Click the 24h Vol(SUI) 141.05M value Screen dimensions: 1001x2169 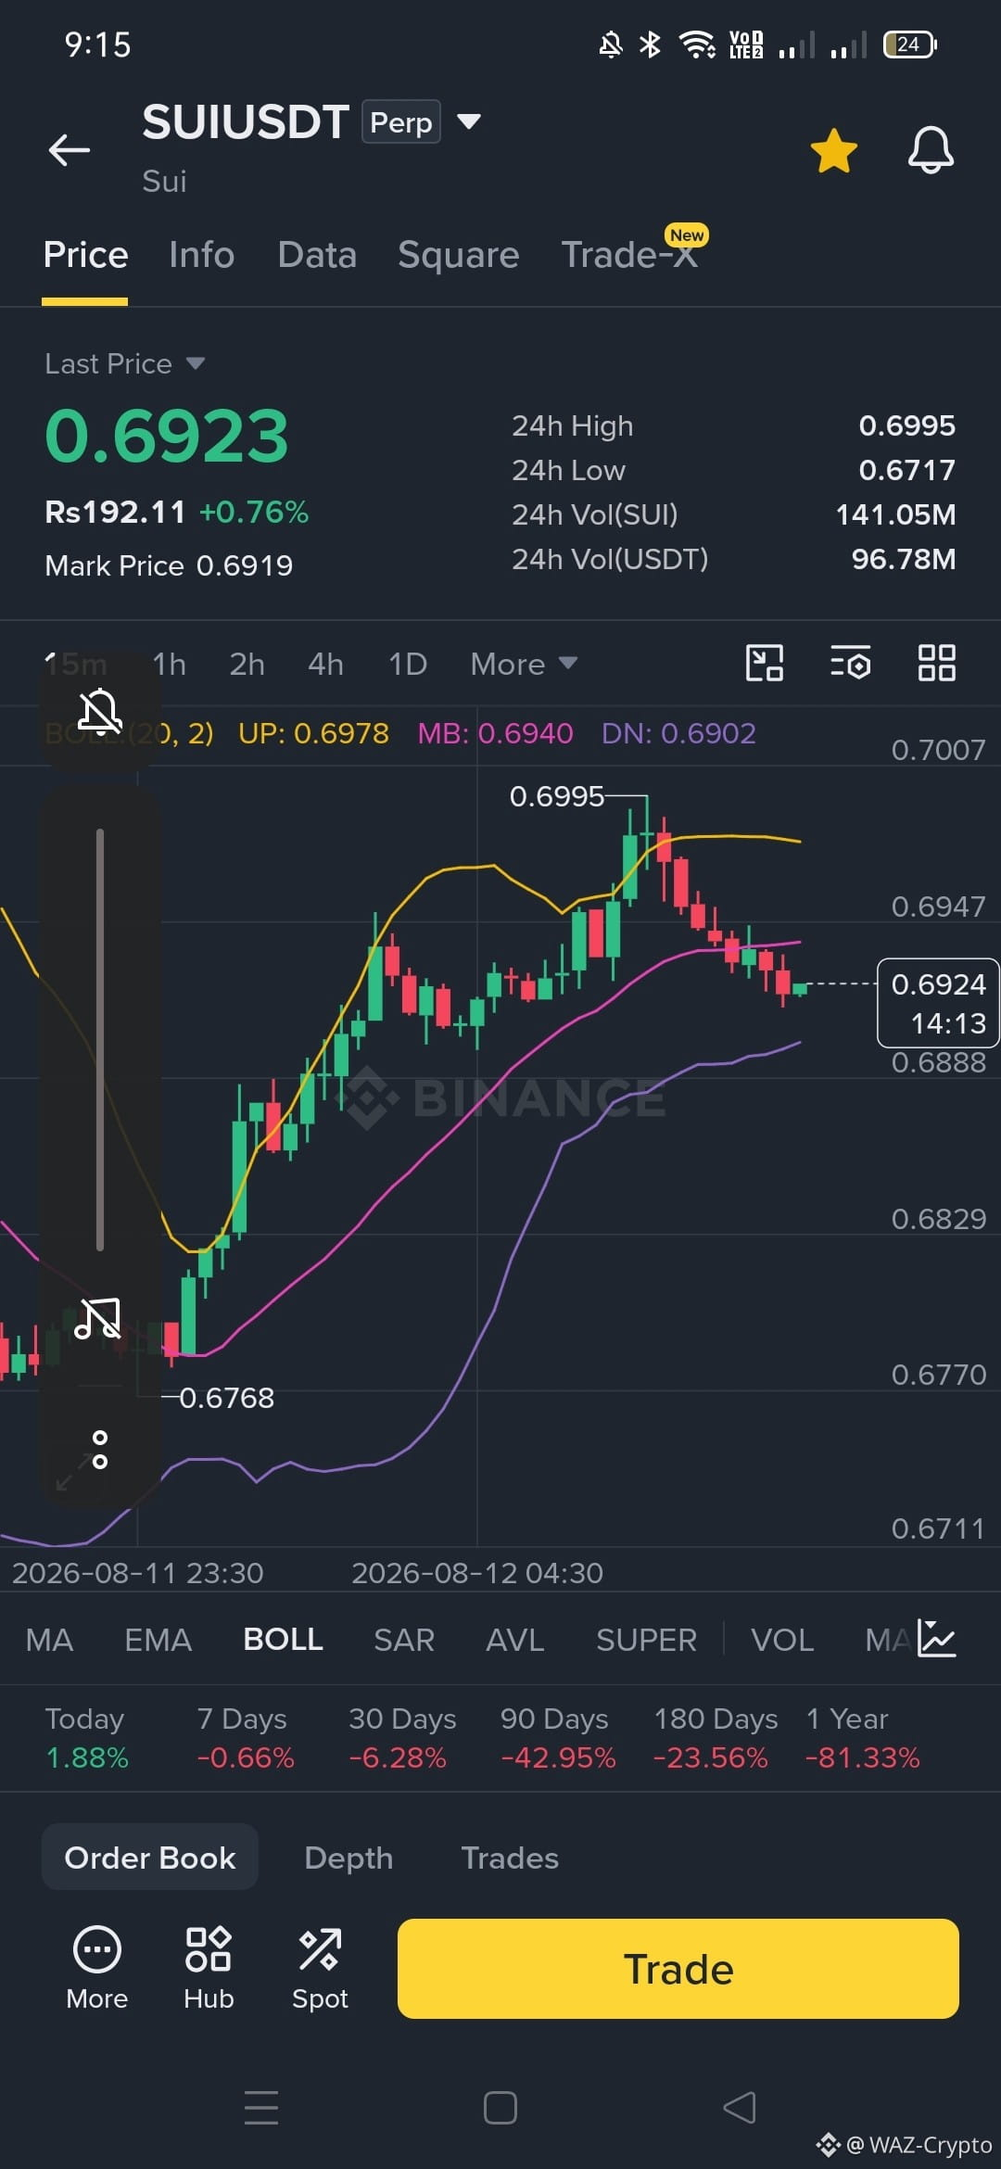point(895,514)
